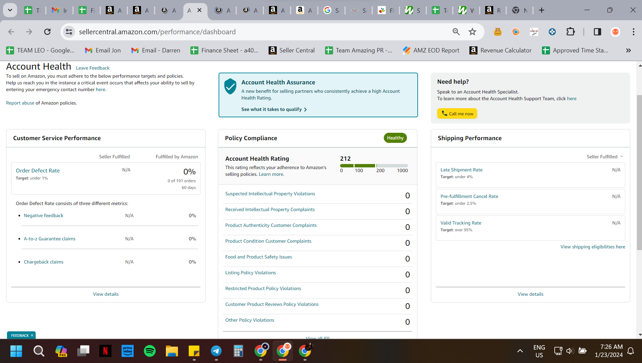Viewport: 642px width, 363px height.
Task: Open Food and Product Safety Issues
Action: [x=259, y=257]
